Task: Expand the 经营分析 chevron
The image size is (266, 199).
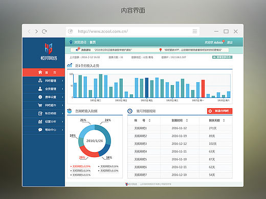Action: (x=62, y=121)
